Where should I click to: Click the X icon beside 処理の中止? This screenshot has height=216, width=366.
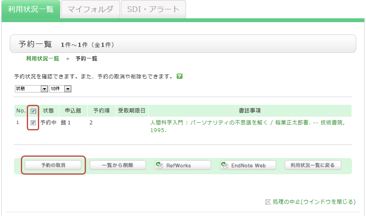click(268, 202)
